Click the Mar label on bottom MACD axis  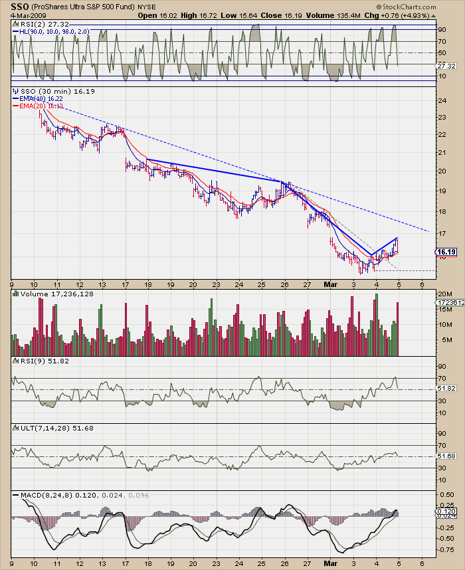[x=330, y=563]
